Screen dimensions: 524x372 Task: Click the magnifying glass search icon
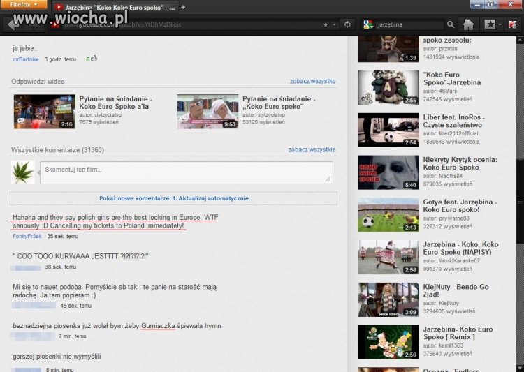[451, 24]
